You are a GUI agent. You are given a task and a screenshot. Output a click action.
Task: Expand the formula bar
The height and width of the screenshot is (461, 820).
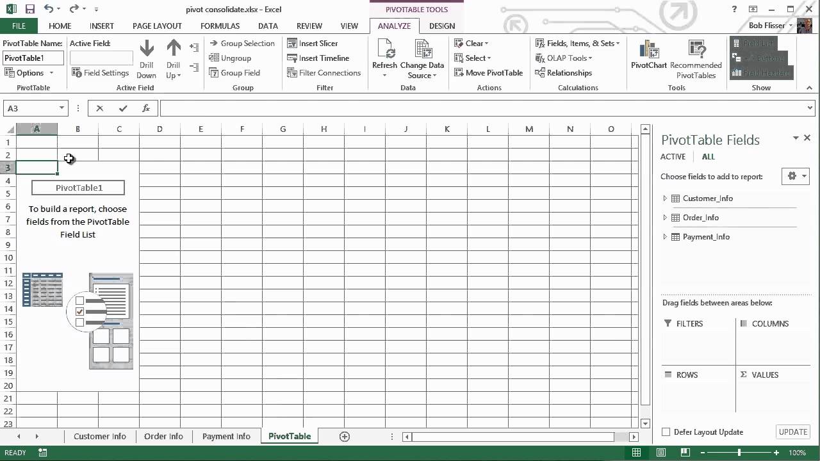point(810,108)
